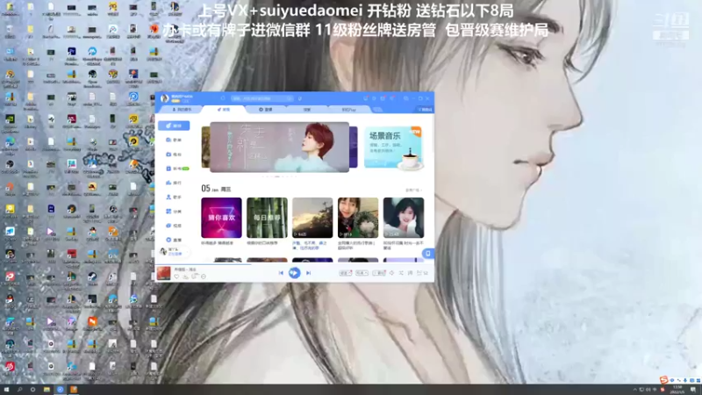Open File Explorer from taskbar
The height and width of the screenshot is (395, 702).
[x=47, y=390]
